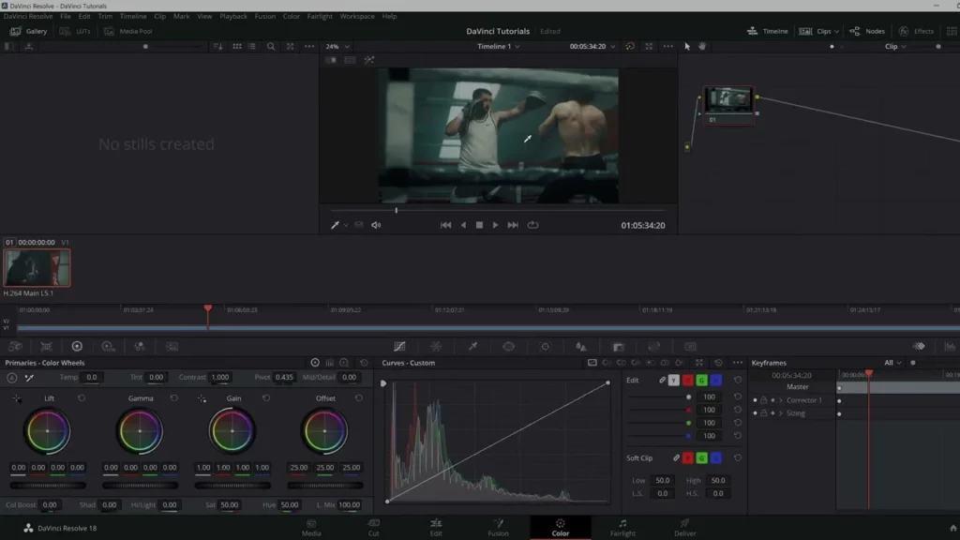Toggle the Nodes panel button
Viewport: 960px width, 540px height.
(867, 31)
